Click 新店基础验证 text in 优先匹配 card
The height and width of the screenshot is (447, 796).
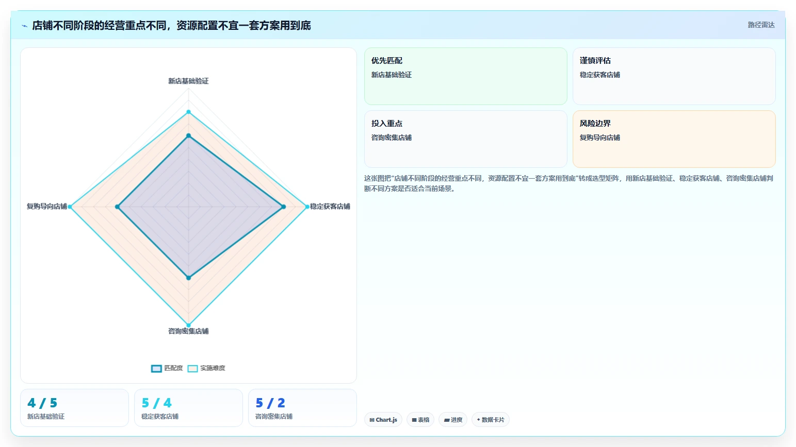click(x=392, y=75)
